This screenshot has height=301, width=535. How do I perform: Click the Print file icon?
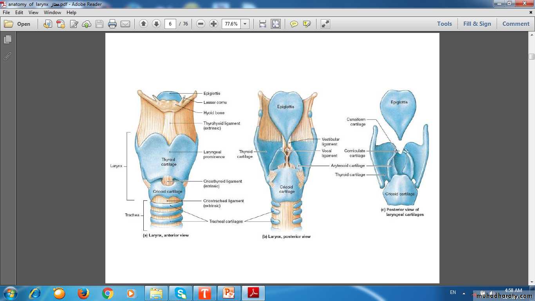tap(112, 24)
